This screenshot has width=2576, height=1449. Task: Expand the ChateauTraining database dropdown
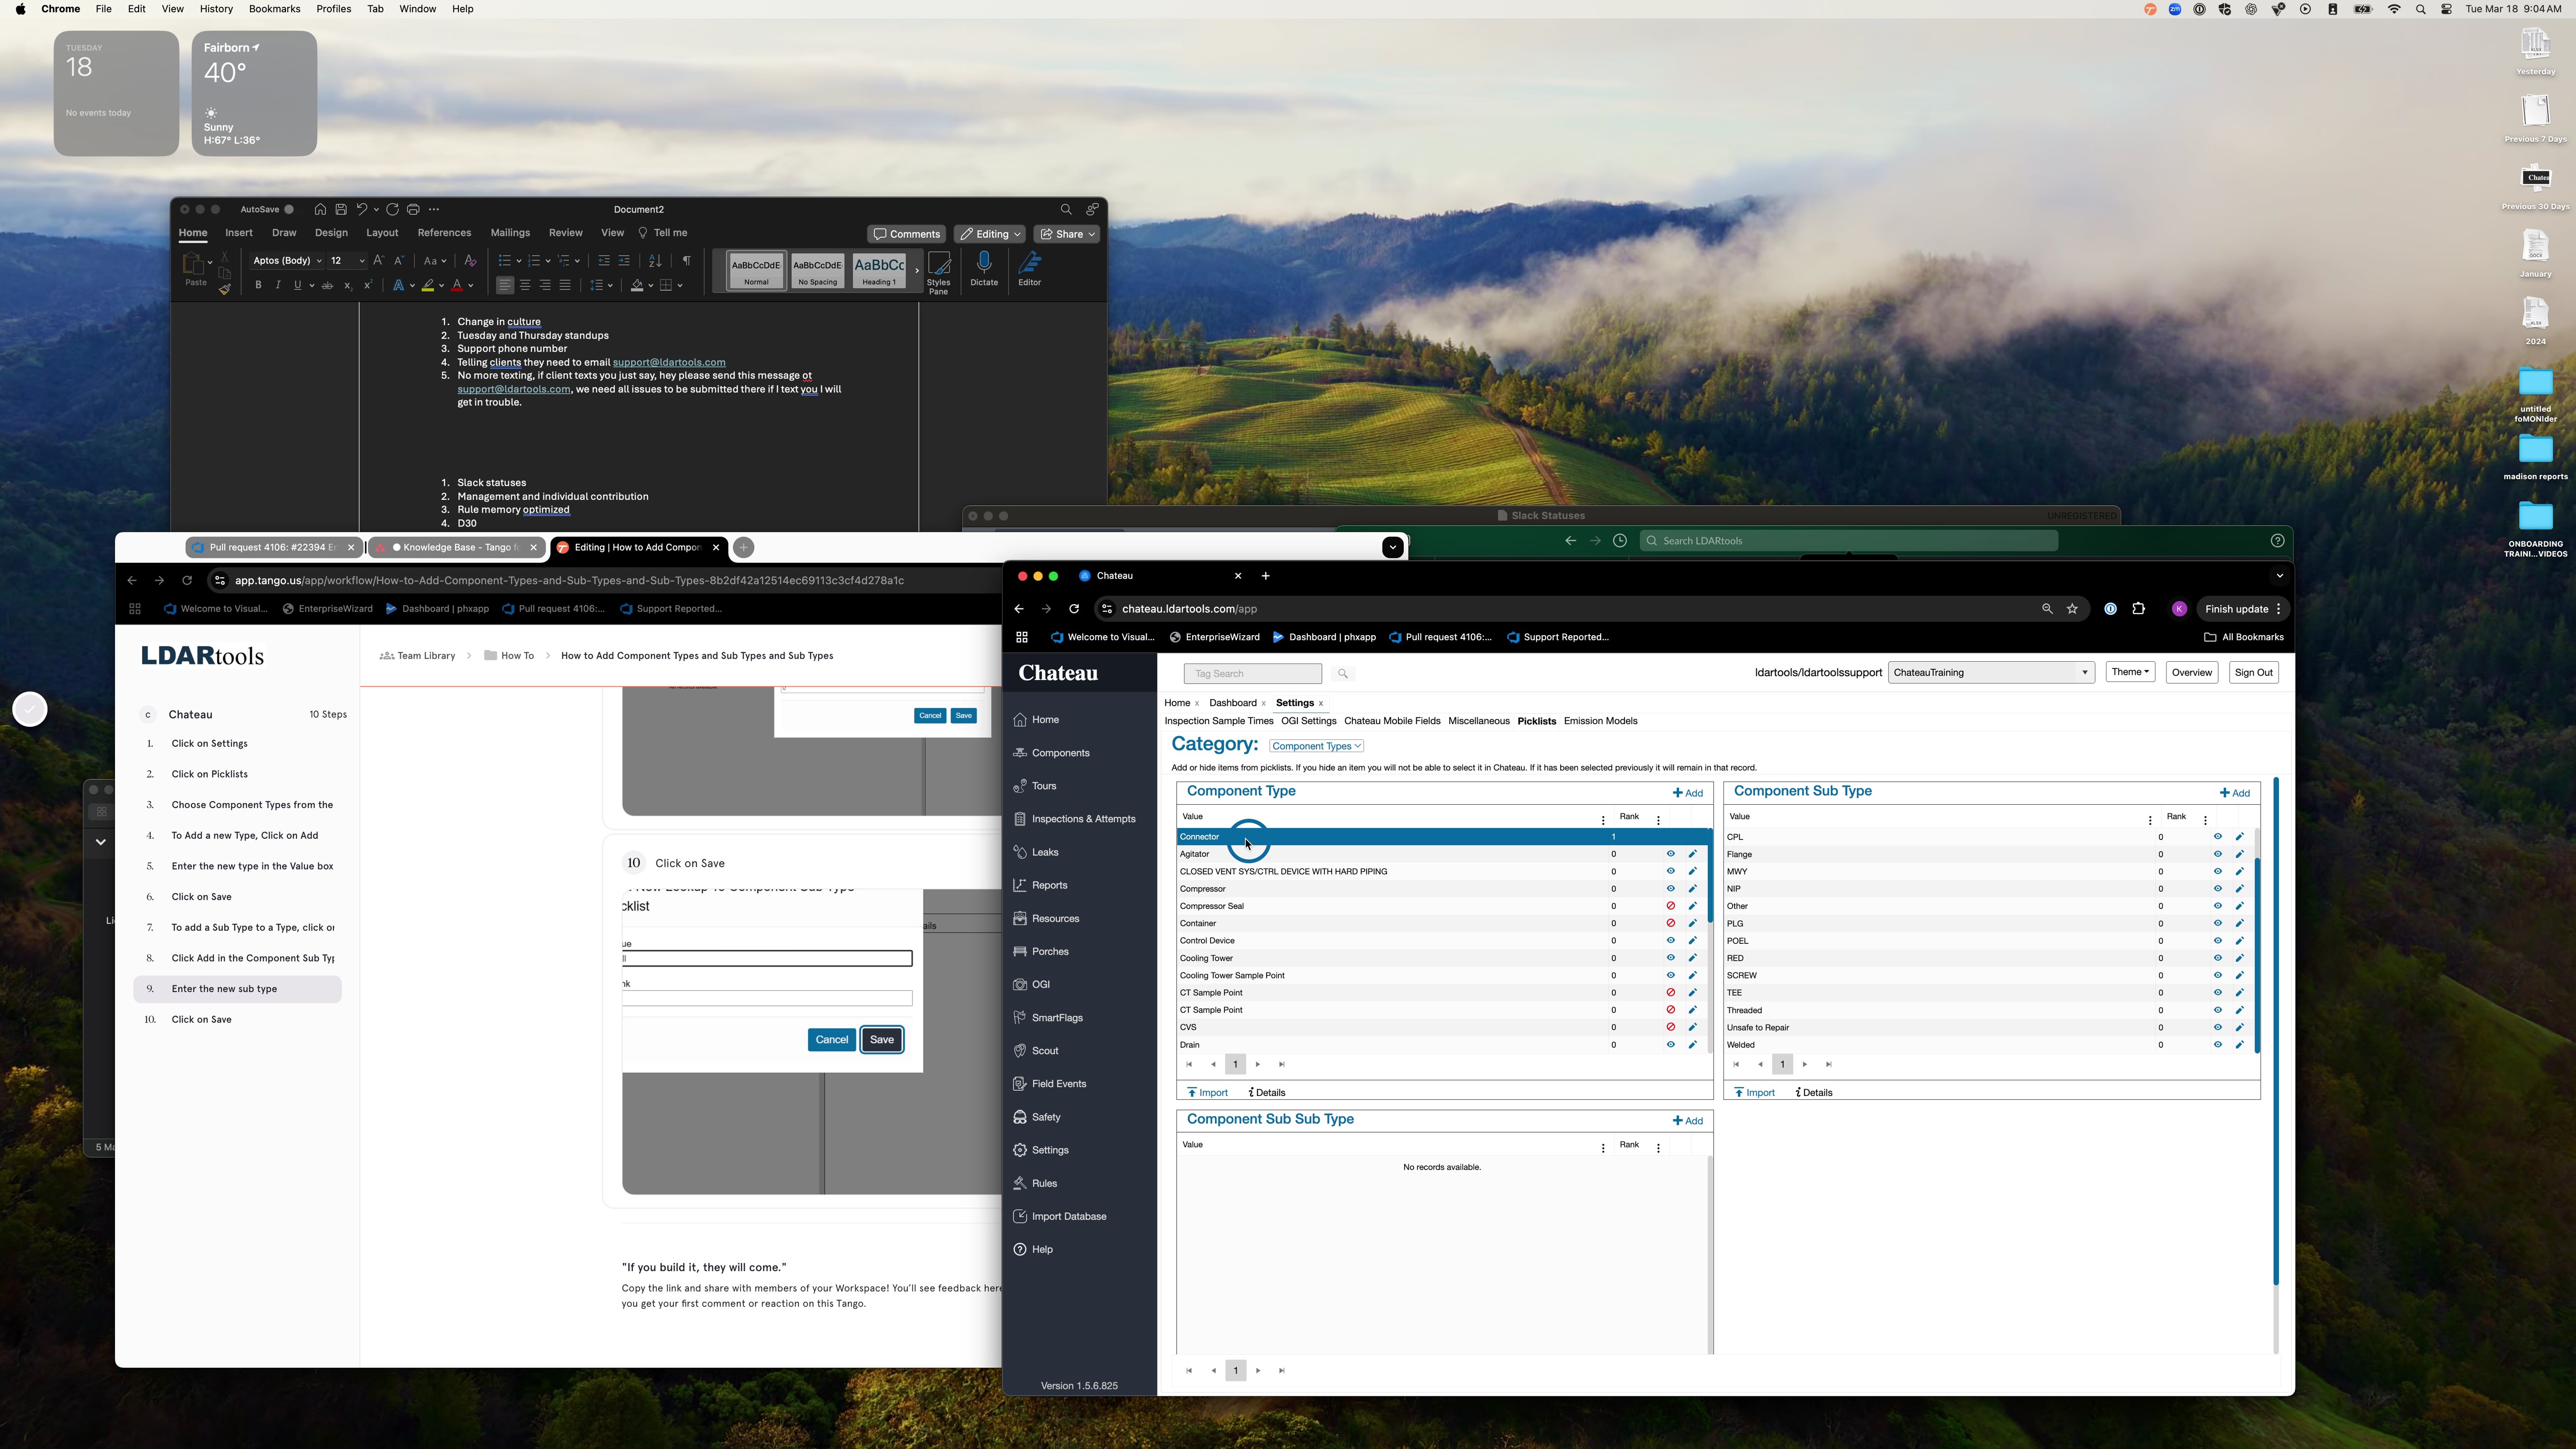pos(1991,673)
